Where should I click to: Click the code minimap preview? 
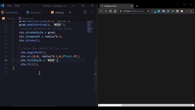coord(90,27)
